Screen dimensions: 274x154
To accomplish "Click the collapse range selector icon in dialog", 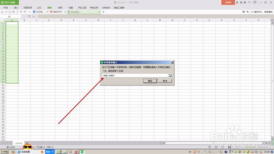I will point(170,75).
